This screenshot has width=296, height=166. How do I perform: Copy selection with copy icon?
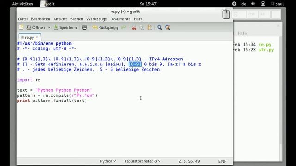pos(142,28)
